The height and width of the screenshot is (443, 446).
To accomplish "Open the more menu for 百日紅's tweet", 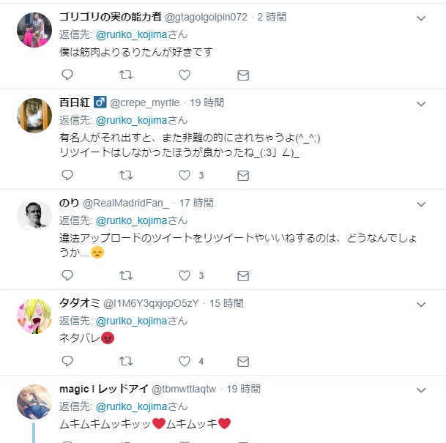I will pos(421,104).
